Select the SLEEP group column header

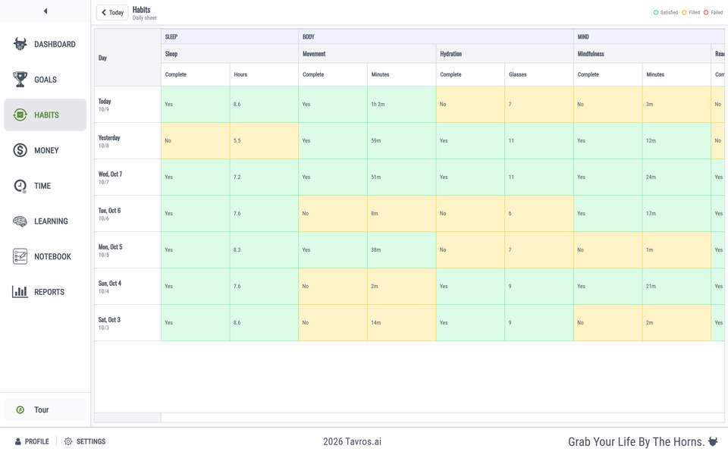tap(230, 36)
